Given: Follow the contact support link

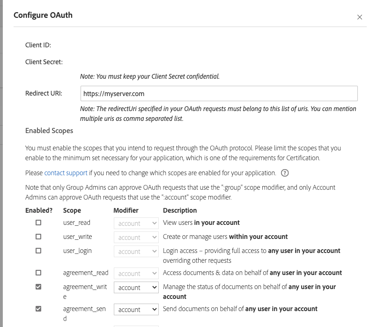Looking at the screenshot, I should 66,173.
